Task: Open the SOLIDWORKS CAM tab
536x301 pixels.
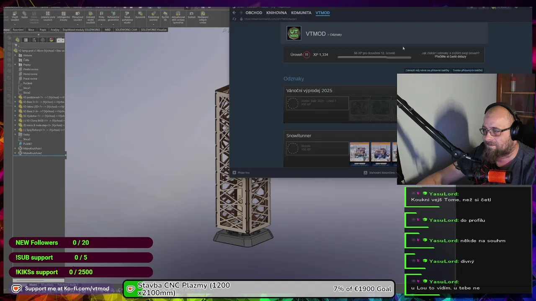Action: 126,30
